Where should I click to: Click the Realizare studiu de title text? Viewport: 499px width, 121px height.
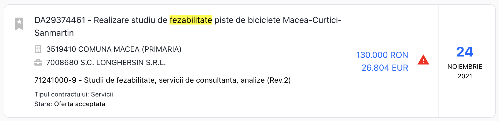(130, 20)
